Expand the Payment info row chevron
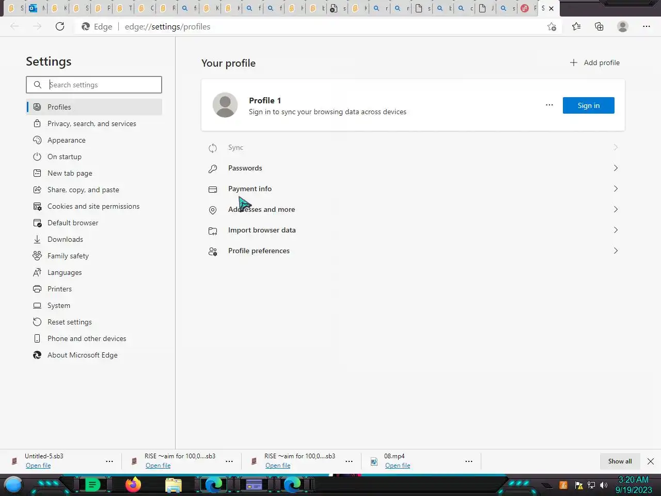The width and height of the screenshot is (661, 496). pos(616,189)
